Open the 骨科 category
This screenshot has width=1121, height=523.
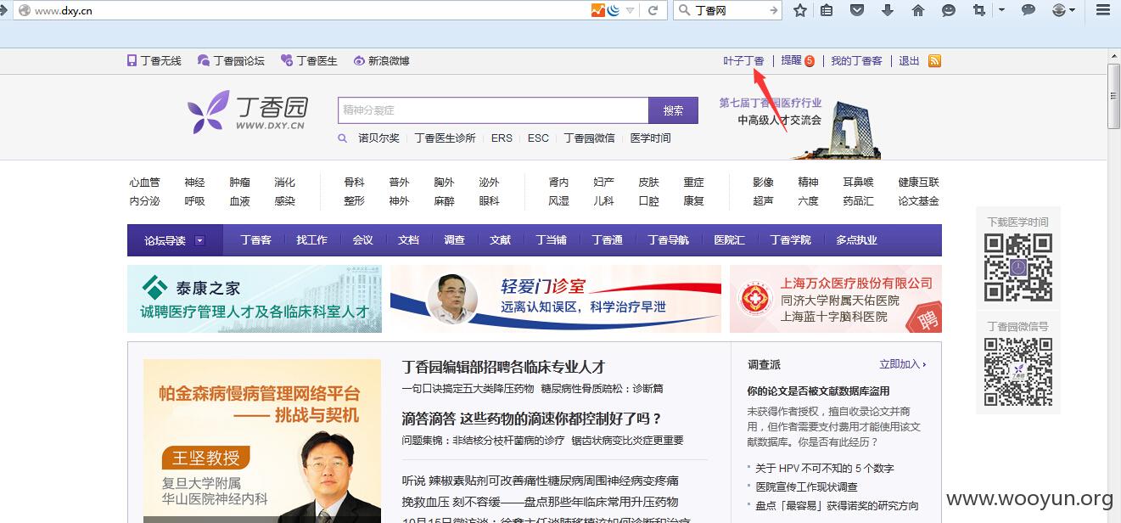click(354, 182)
